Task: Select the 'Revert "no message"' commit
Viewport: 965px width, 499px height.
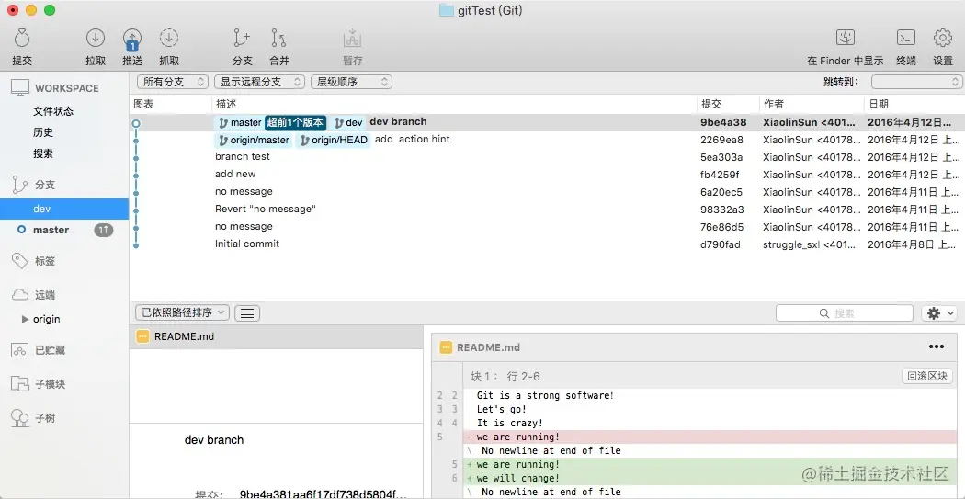Action: pos(547,210)
